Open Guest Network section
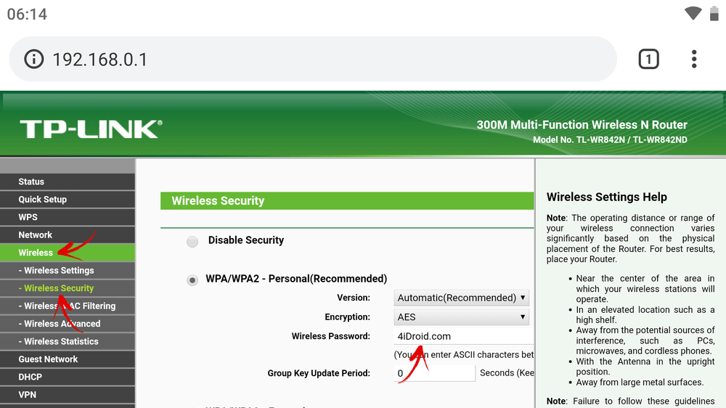 click(x=48, y=359)
